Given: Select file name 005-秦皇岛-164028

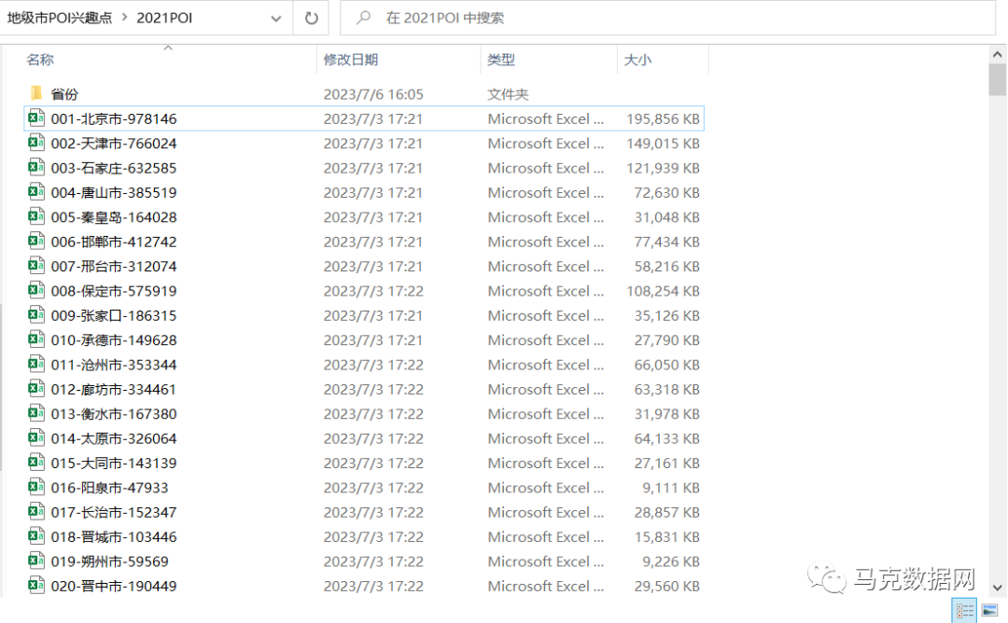Looking at the screenshot, I should (x=114, y=217).
